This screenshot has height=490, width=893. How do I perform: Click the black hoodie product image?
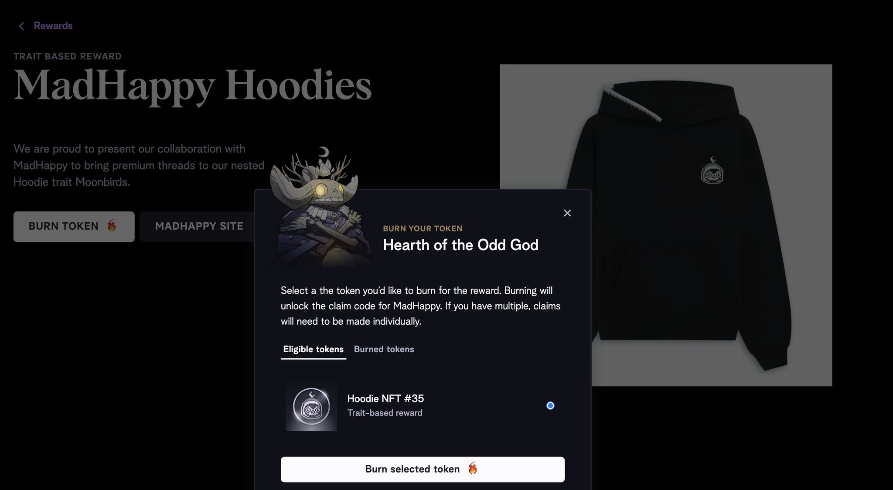click(666, 225)
